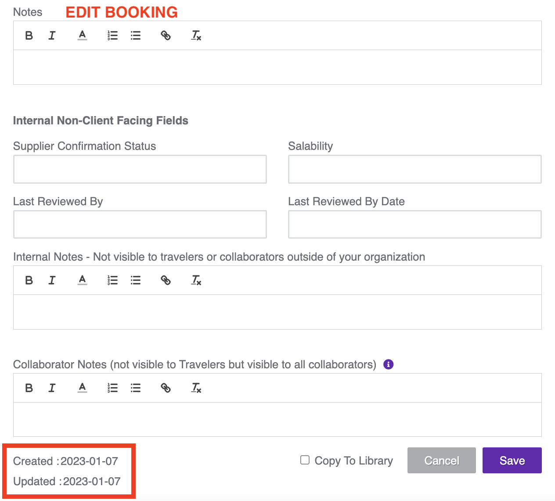Apply italic in Collaborator Notes editor
555x501 pixels.
click(x=52, y=388)
